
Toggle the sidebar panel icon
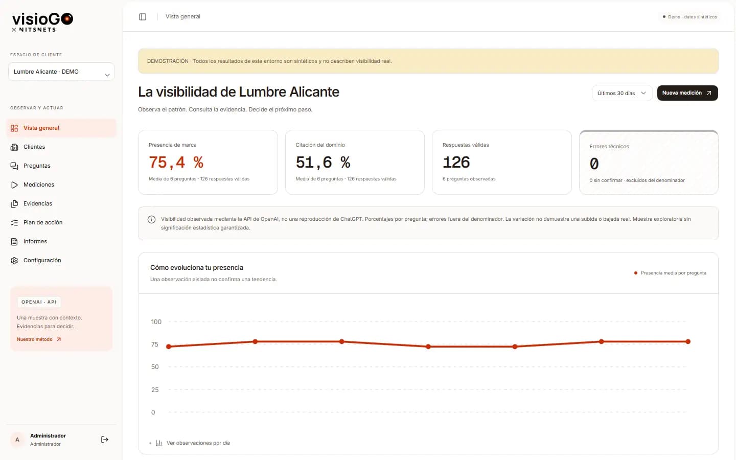tap(143, 17)
